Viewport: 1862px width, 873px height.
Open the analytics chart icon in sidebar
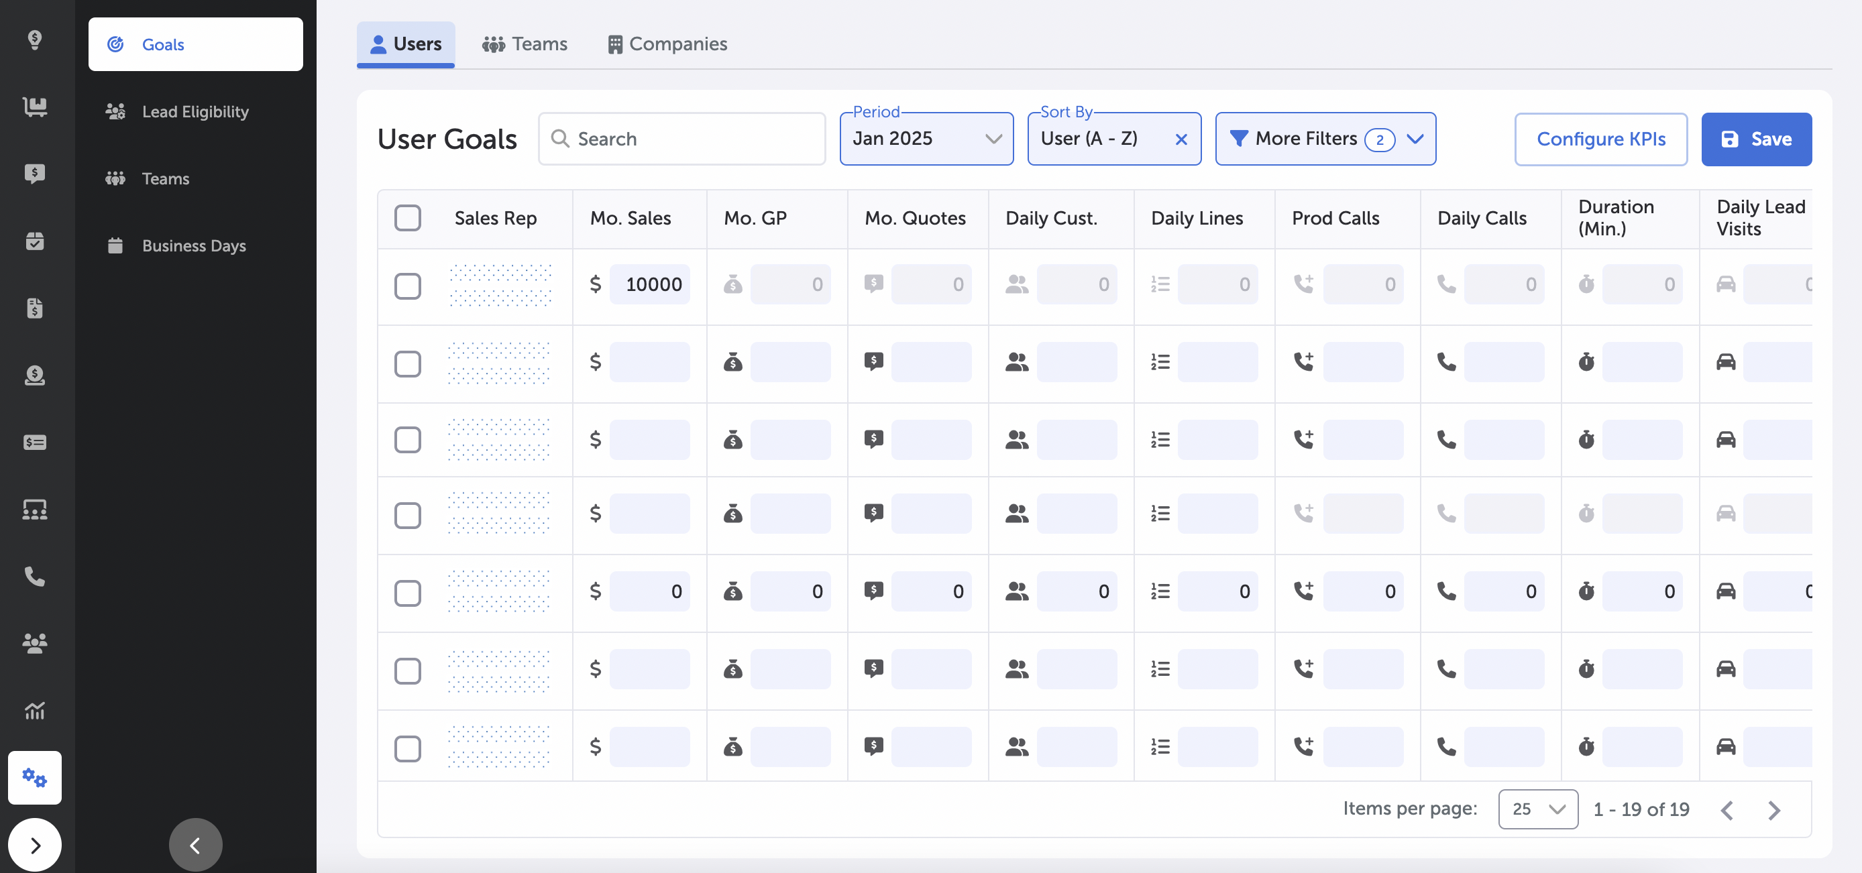35,710
